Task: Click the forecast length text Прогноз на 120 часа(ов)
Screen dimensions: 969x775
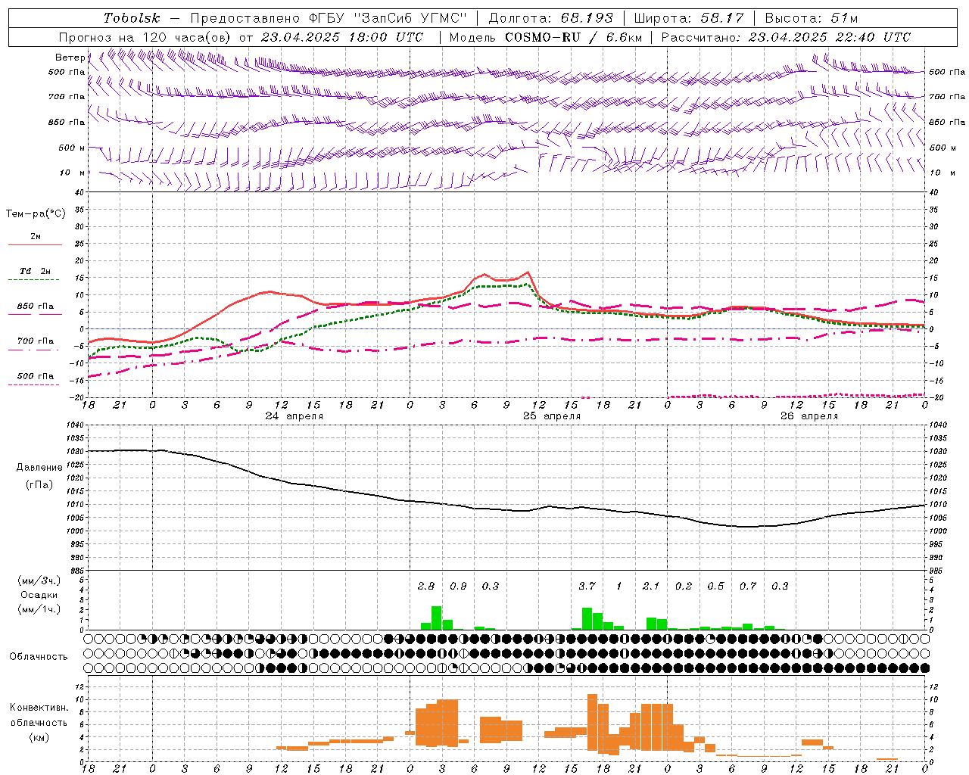Action: click(145, 37)
